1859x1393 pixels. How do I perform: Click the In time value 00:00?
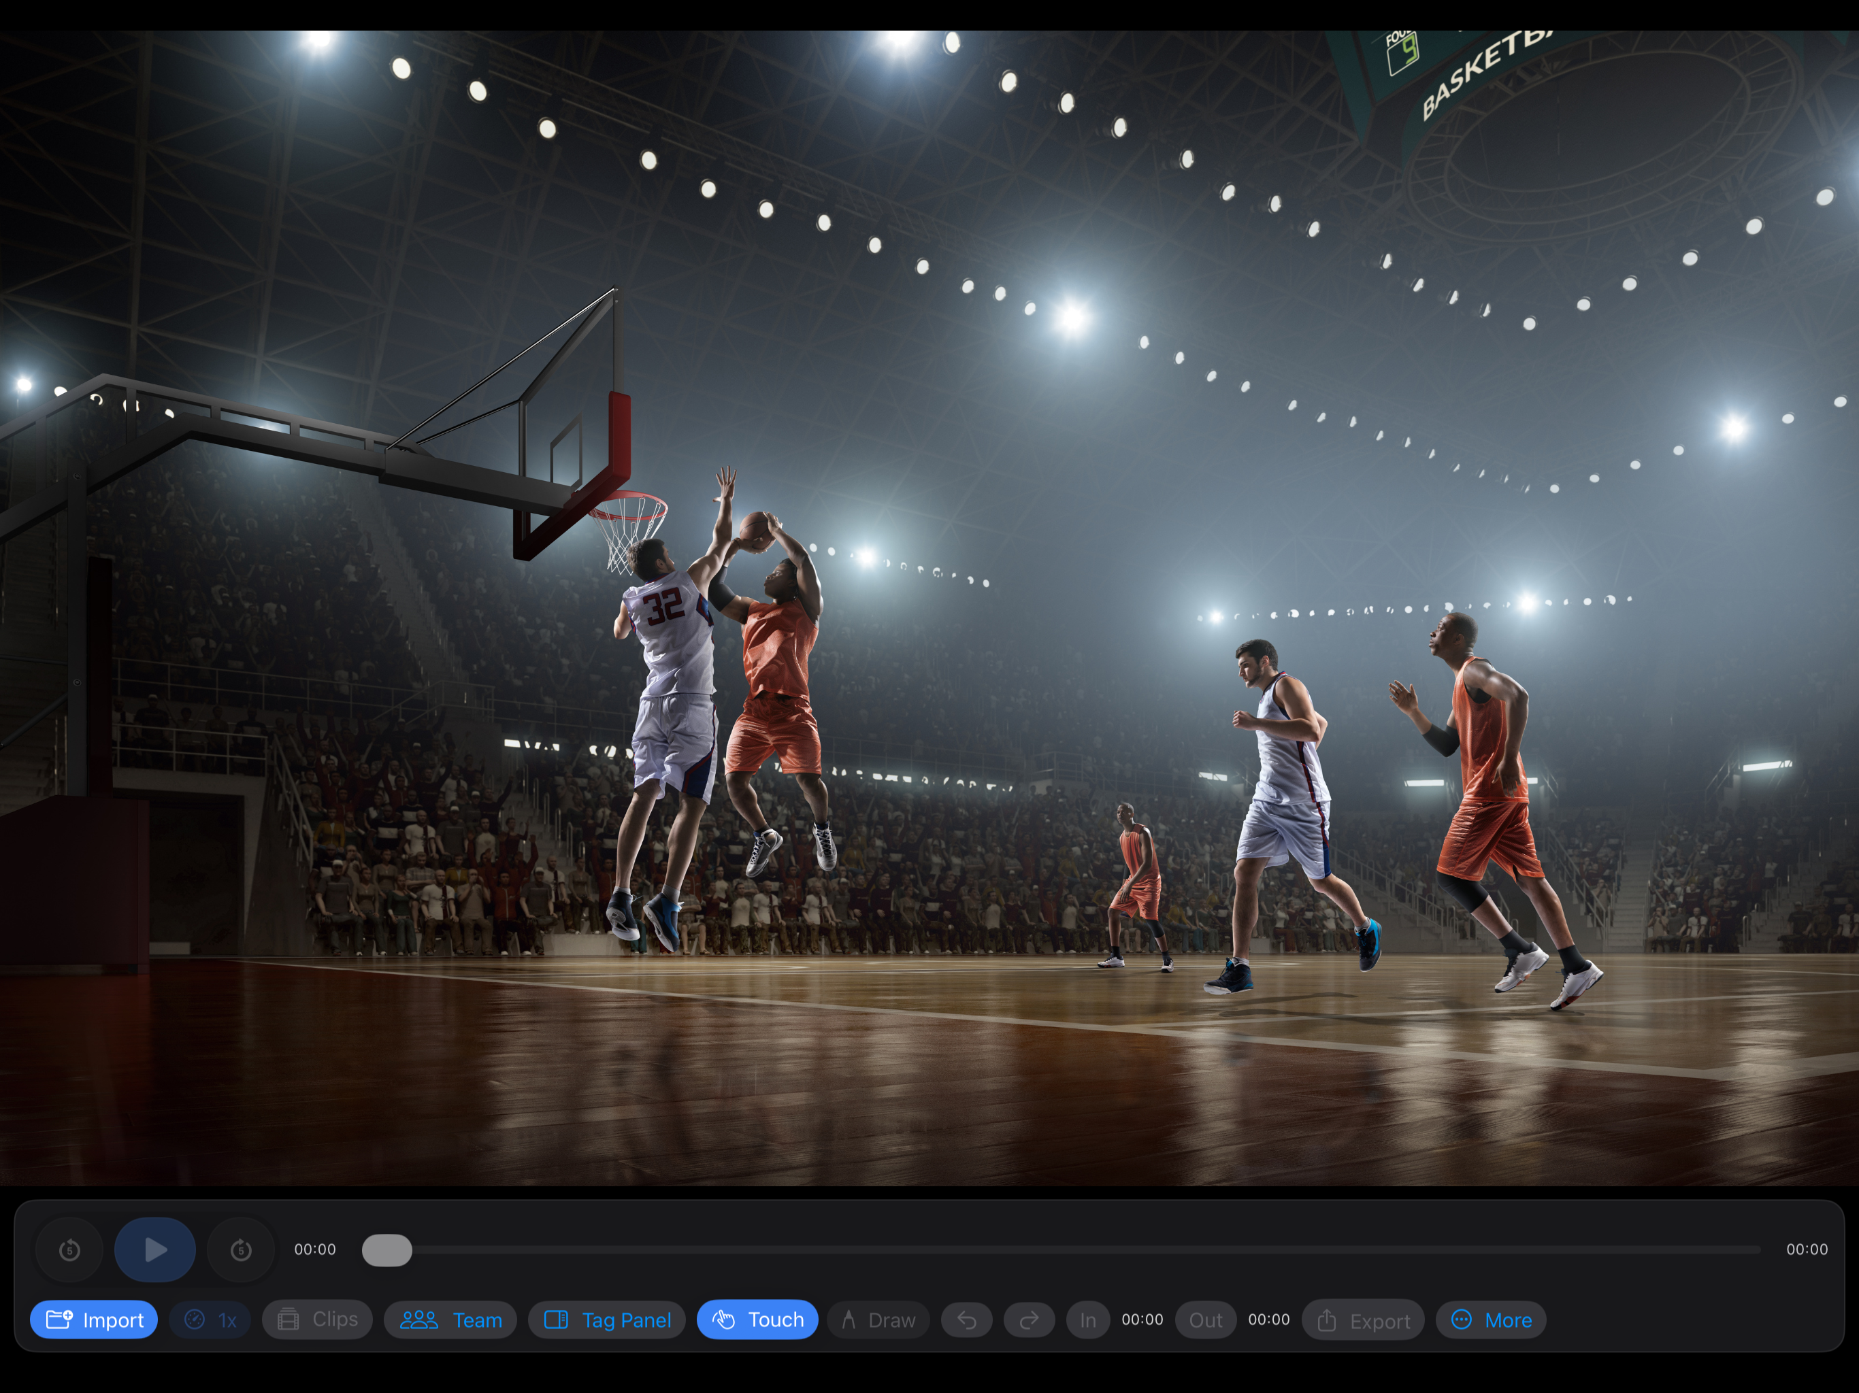1142,1319
